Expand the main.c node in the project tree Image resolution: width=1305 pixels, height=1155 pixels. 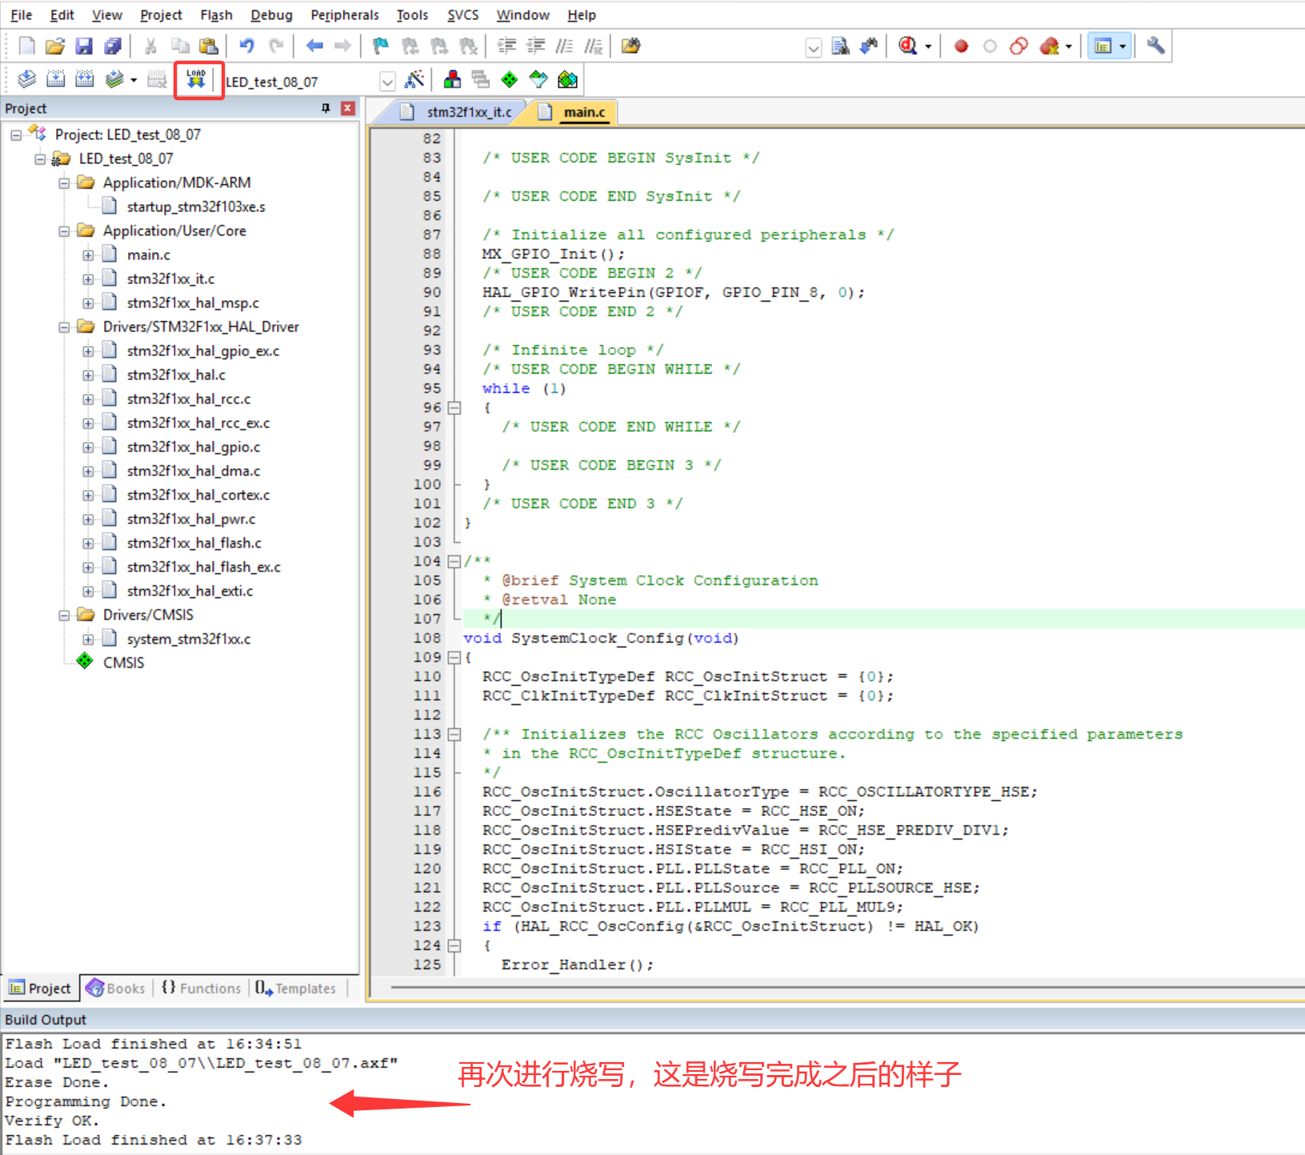point(88,255)
